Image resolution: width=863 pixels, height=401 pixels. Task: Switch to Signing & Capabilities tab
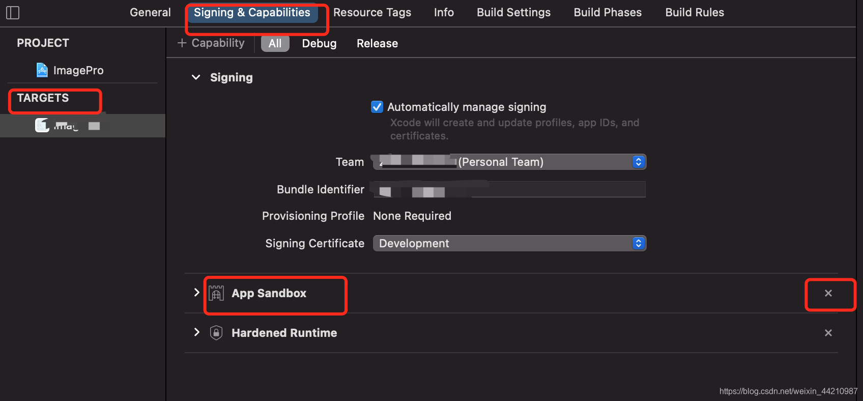[x=252, y=13]
